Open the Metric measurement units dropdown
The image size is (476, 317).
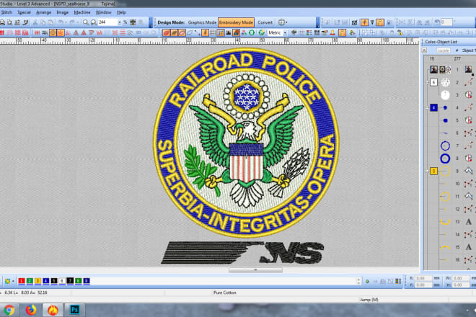(285, 32)
